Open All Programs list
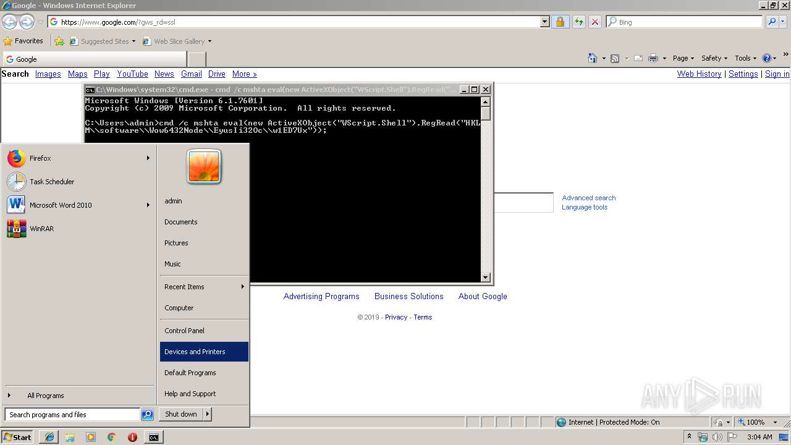This screenshot has width=791, height=445. coord(79,396)
